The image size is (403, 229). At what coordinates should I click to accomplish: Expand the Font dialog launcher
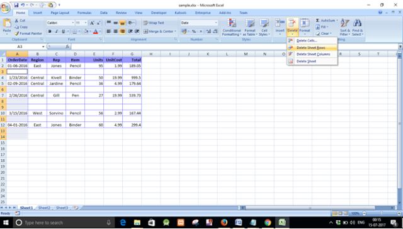pos(100,40)
